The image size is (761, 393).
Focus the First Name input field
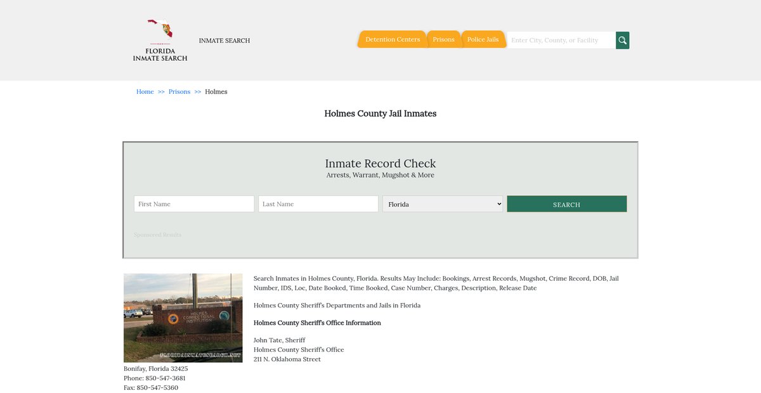(x=194, y=203)
